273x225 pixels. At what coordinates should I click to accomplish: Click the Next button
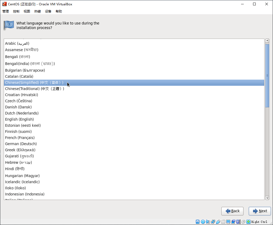260,211
